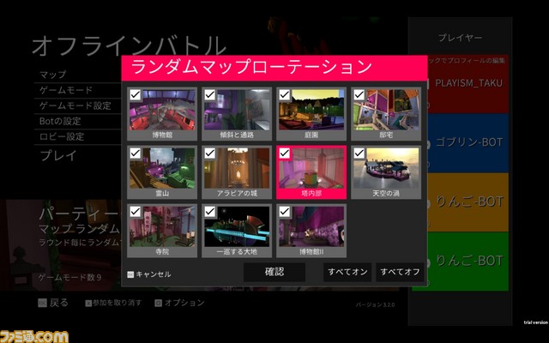The width and height of the screenshot is (549, 343).
Task: Click the ゲームモード数 9 text
Action: pos(69,278)
